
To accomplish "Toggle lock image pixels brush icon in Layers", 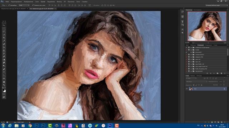I will [x=196, y=85].
